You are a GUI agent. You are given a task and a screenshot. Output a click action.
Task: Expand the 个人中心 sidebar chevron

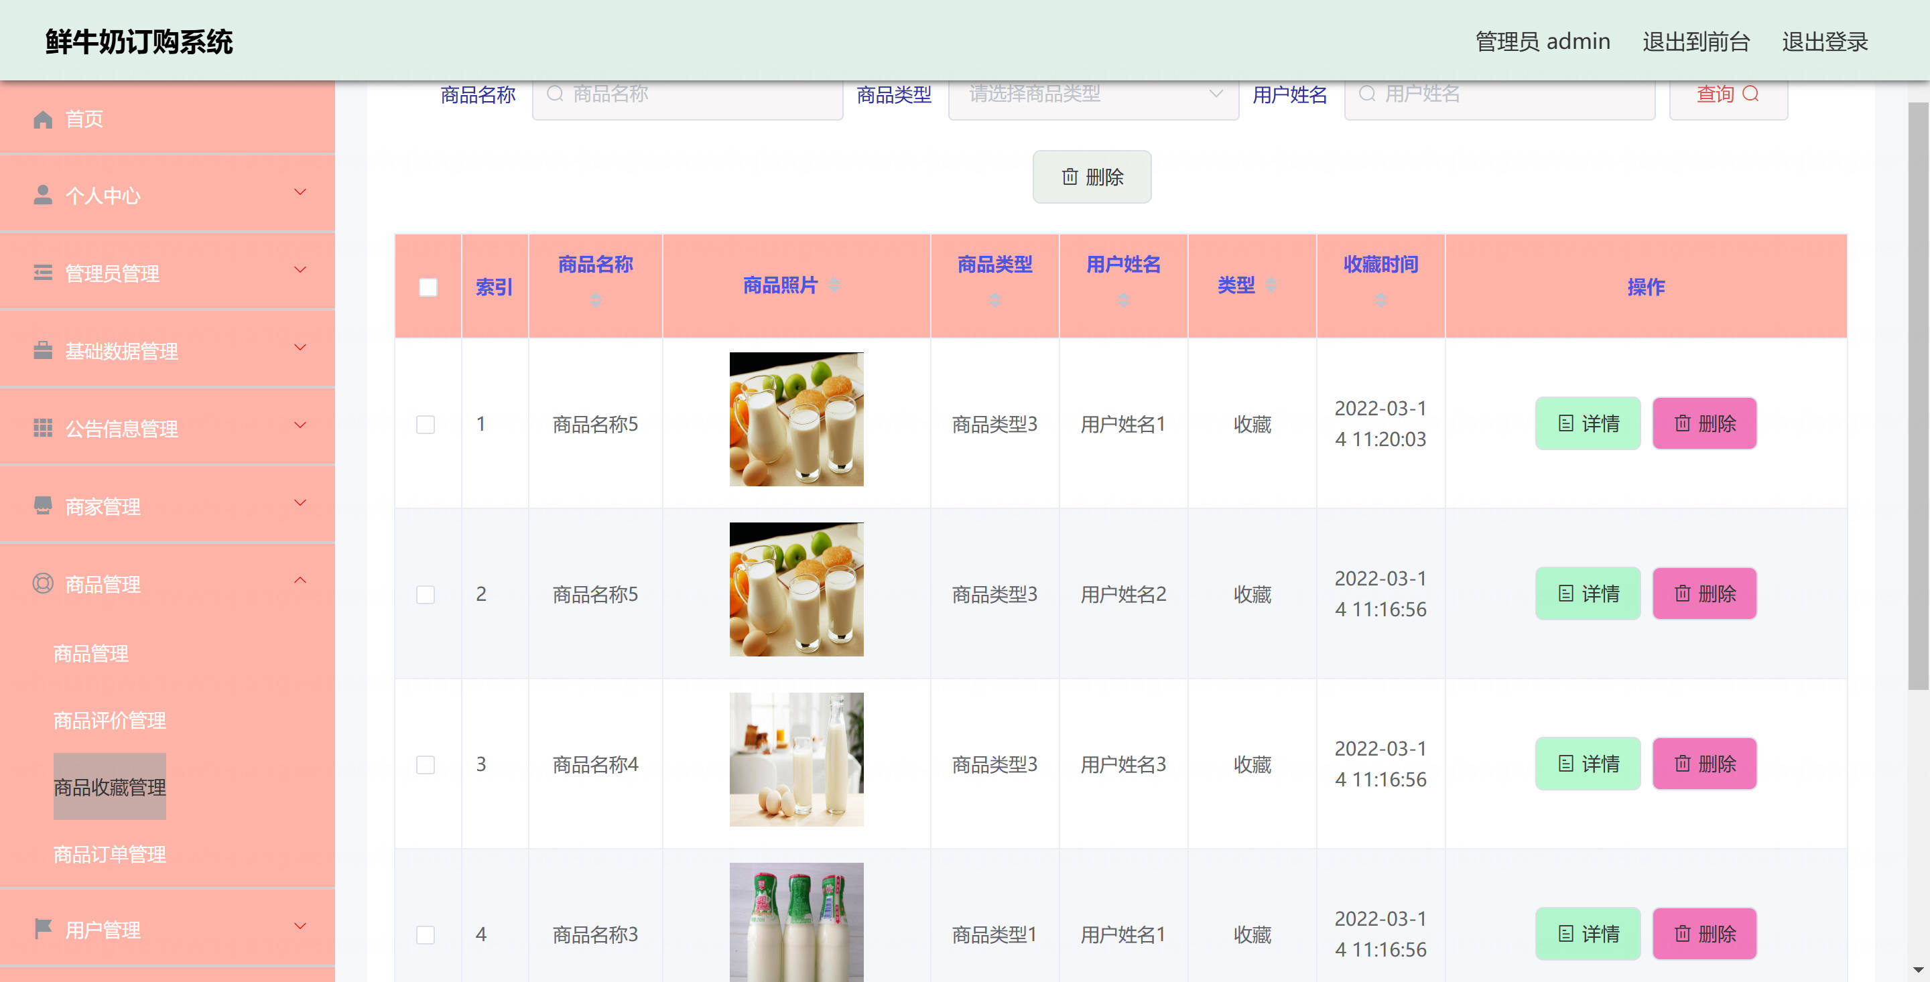pyautogui.click(x=300, y=192)
